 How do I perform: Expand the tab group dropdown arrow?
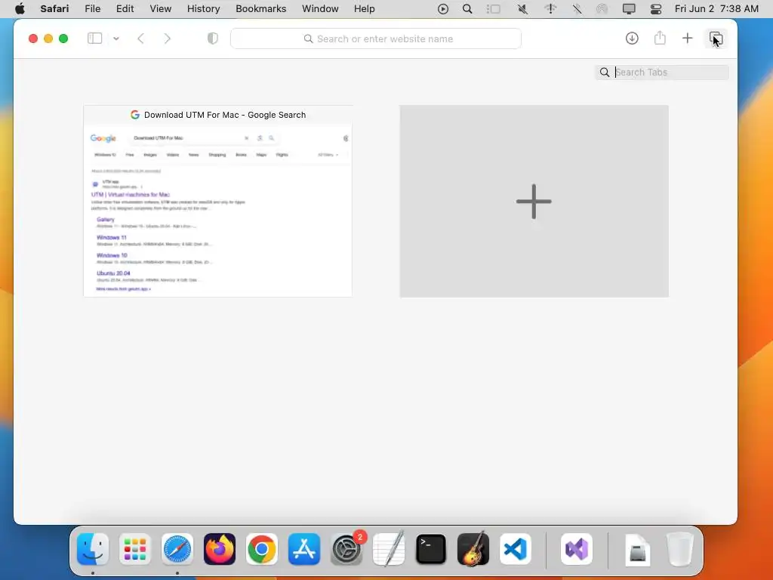[116, 39]
